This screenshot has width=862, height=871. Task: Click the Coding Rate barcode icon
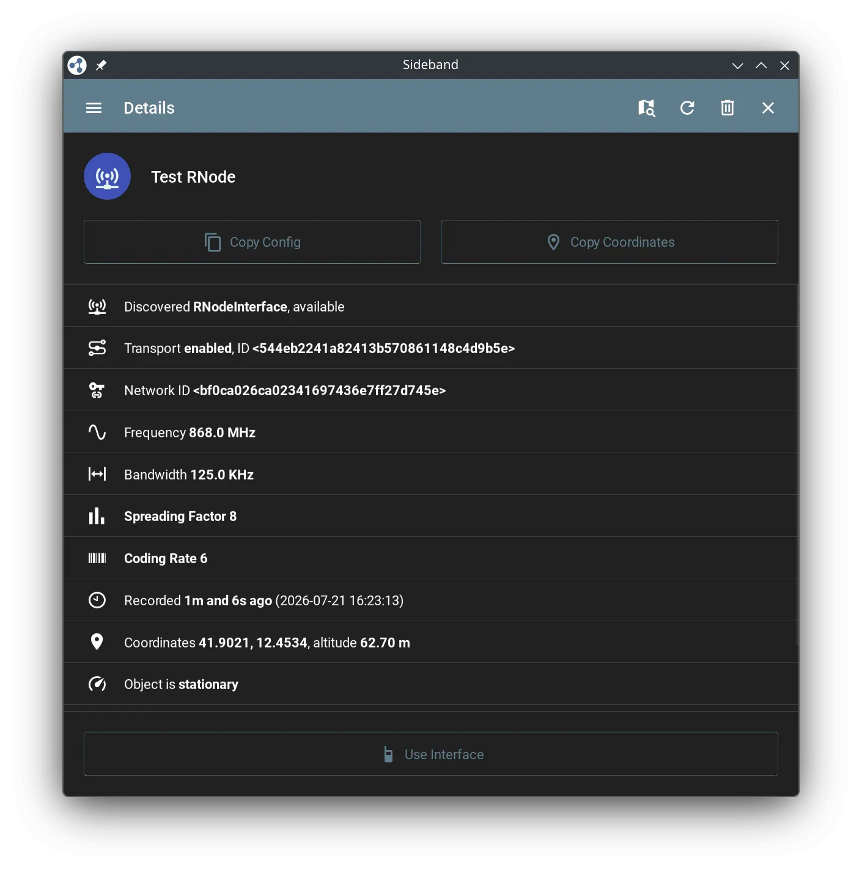pos(97,558)
